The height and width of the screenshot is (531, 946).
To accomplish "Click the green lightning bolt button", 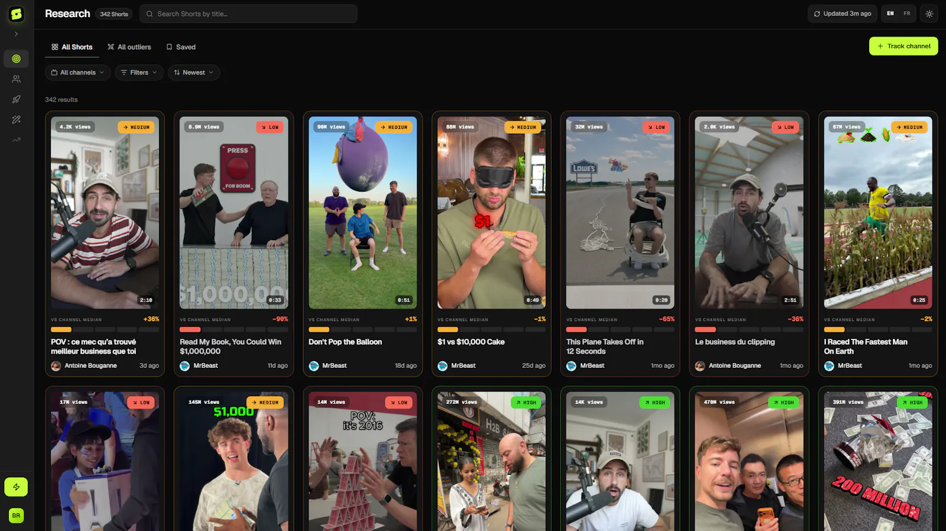I will pyautogui.click(x=16, y=487).
